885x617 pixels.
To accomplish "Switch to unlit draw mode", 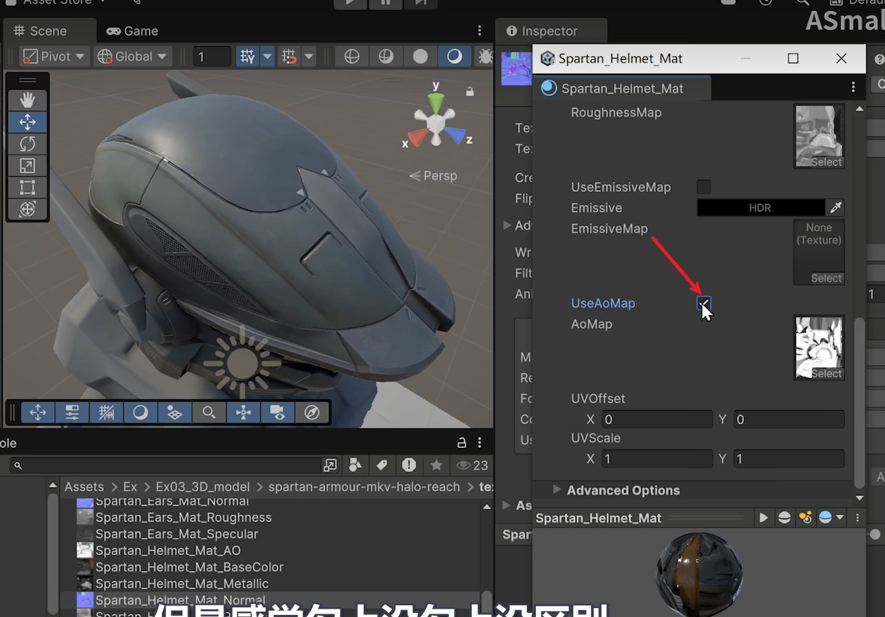I will [420, 56].
